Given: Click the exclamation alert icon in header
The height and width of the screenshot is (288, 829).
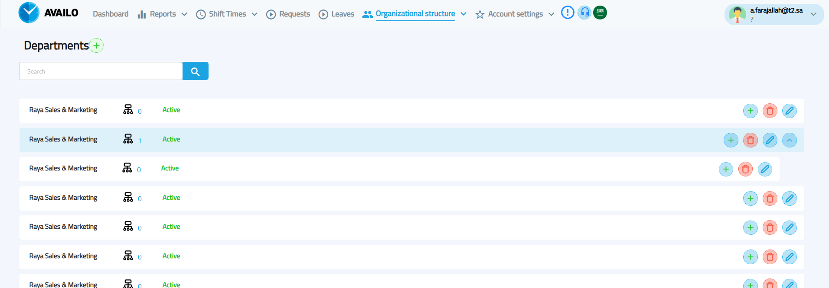Looking at the screenshot, I should click(x=568, y=13).
